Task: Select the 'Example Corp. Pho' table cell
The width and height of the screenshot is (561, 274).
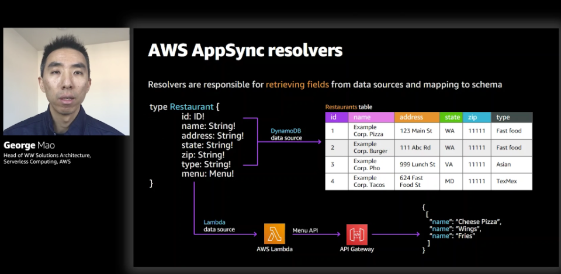Action: [372, 164]
